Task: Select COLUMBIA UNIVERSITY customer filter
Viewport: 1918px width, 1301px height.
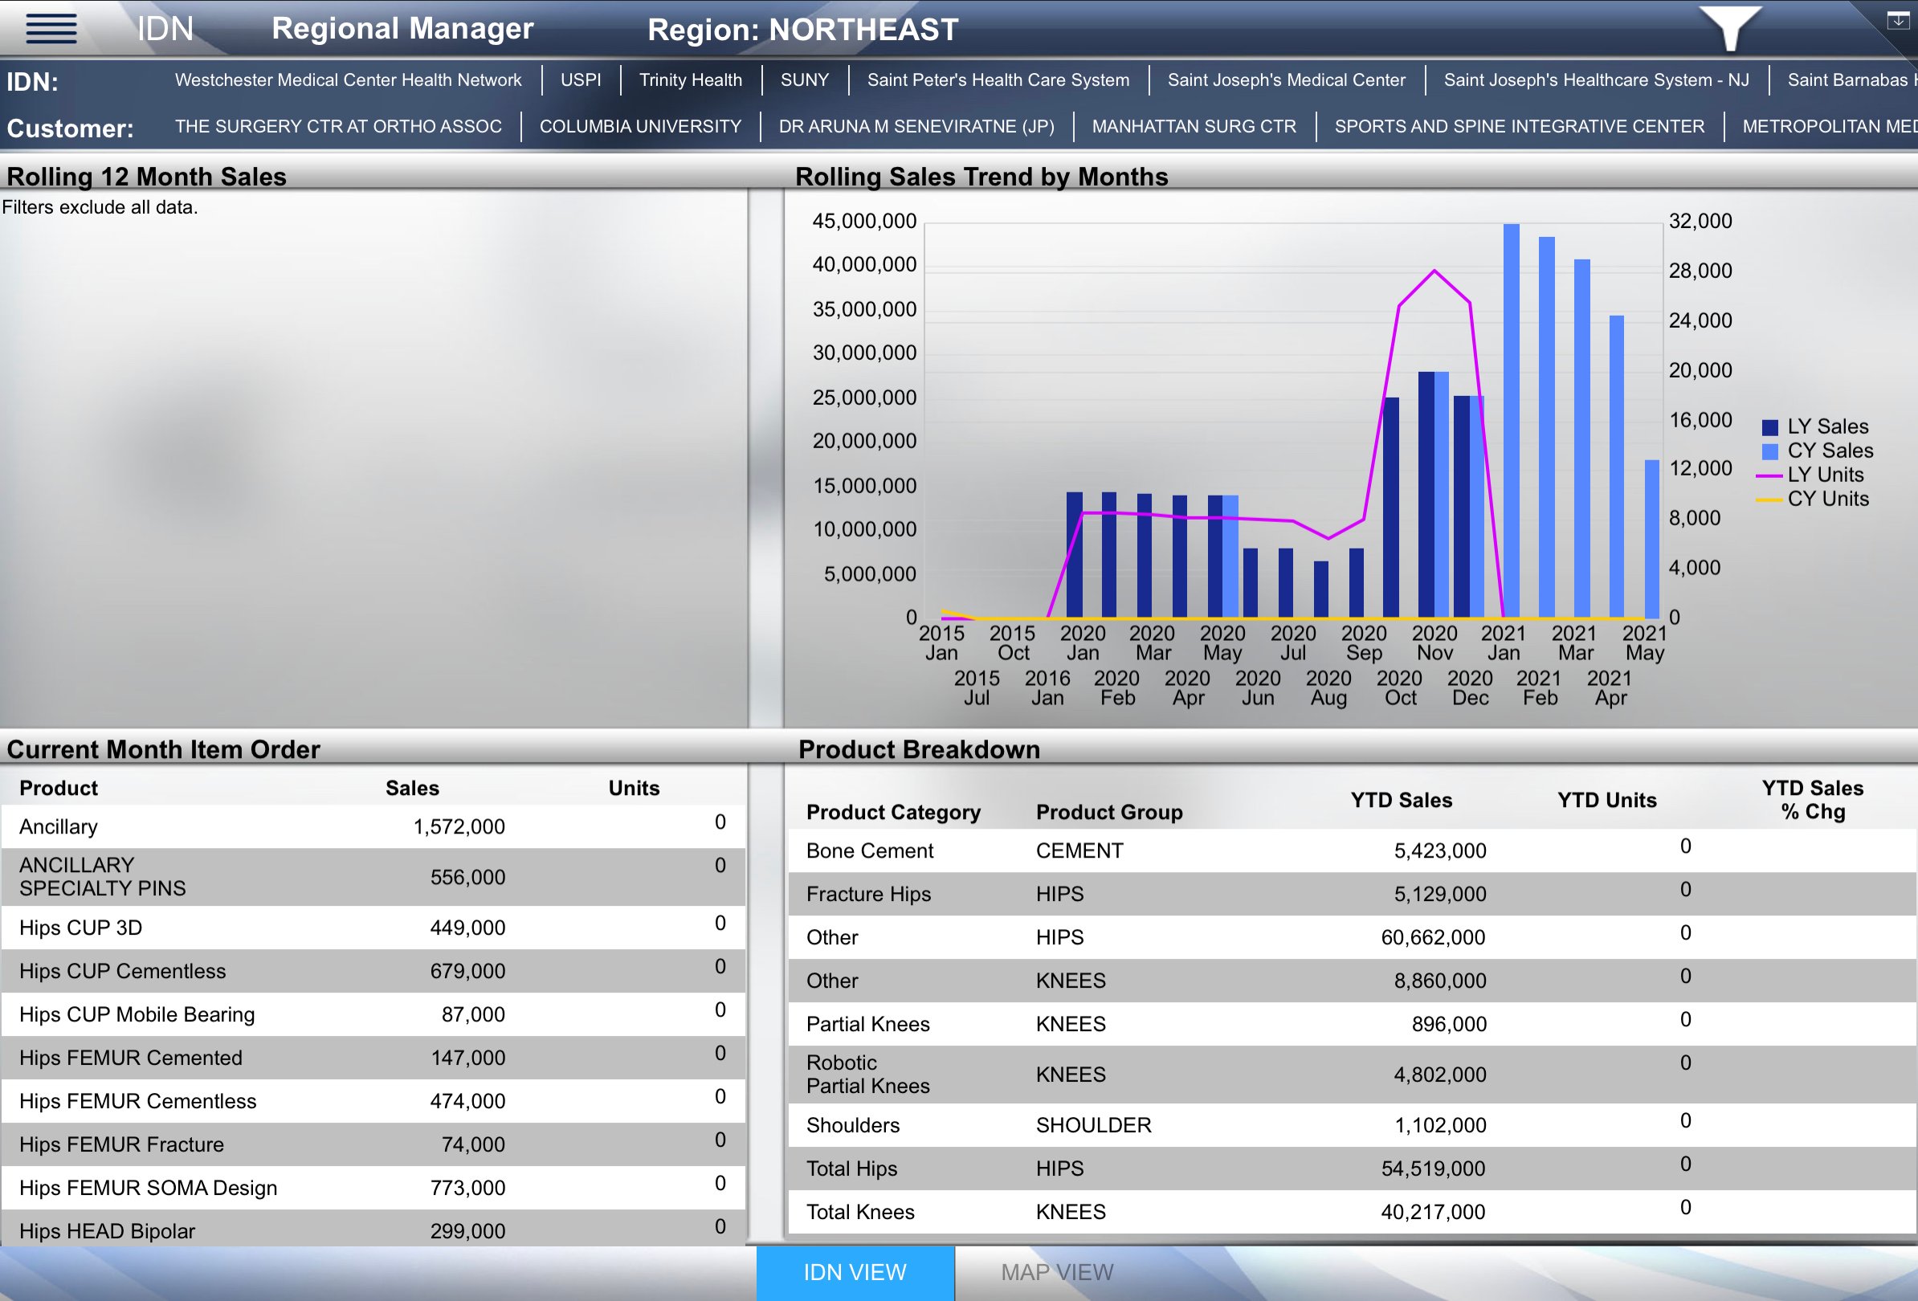Action: pyautogui.click(x=639, y=126)
